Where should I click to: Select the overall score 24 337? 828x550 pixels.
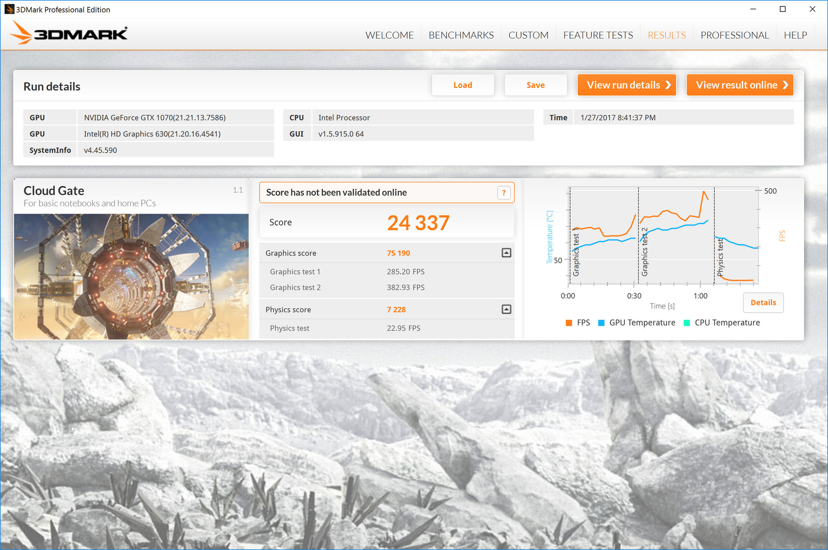[x=418, y=223]
